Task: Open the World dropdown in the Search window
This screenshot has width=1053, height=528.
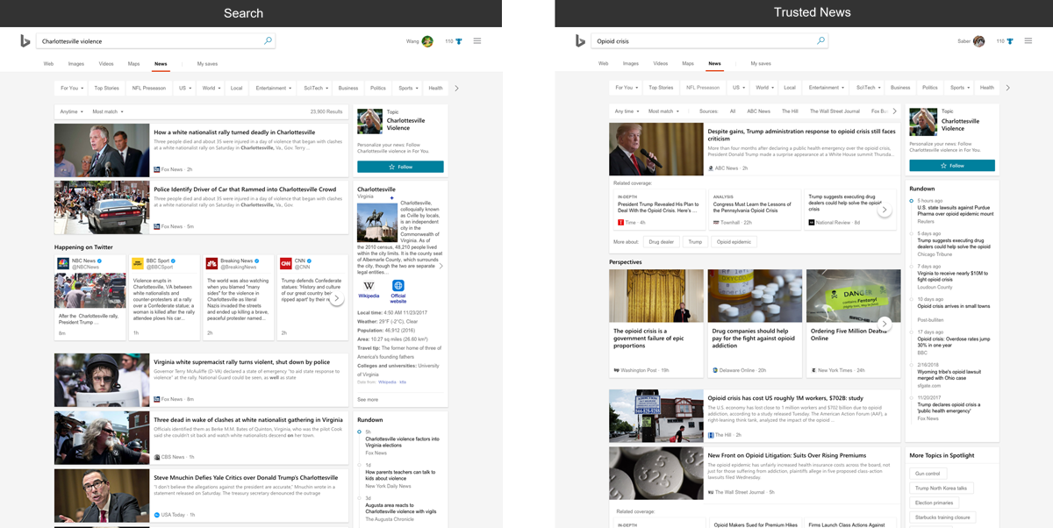Action: coord(211,88)
